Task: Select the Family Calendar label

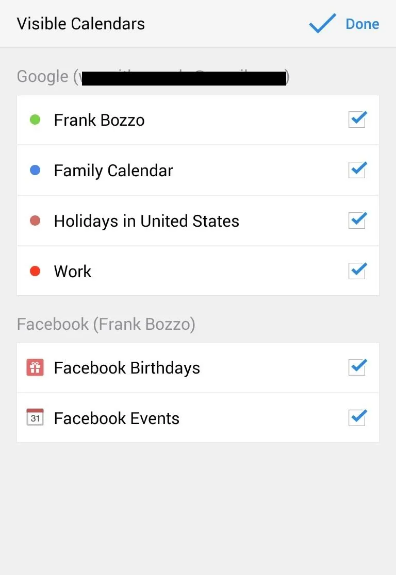Action: pyautogui.click(x=113, y=171)
